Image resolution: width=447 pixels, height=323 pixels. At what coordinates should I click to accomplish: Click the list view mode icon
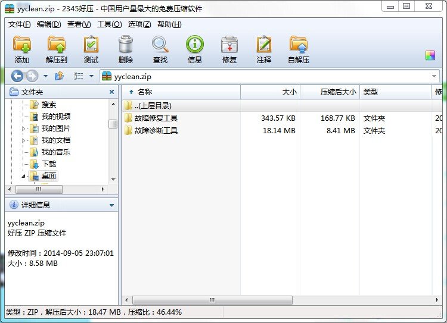[x=79, y=76]
